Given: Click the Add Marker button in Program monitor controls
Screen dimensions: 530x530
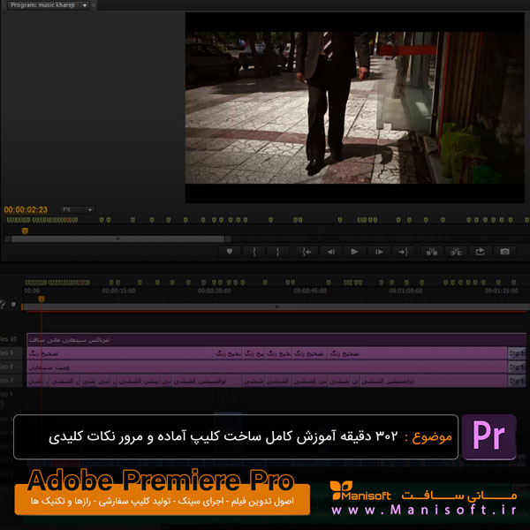Looking at the screenshot, I should point(230,252).
